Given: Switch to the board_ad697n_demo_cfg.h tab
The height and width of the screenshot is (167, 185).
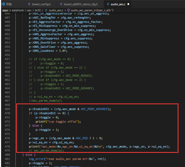Looking at the screenshot, I should (81, 4).
